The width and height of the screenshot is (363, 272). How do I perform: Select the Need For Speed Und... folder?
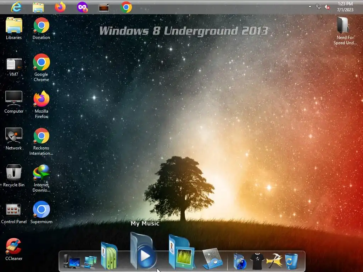tap(345, 31)
